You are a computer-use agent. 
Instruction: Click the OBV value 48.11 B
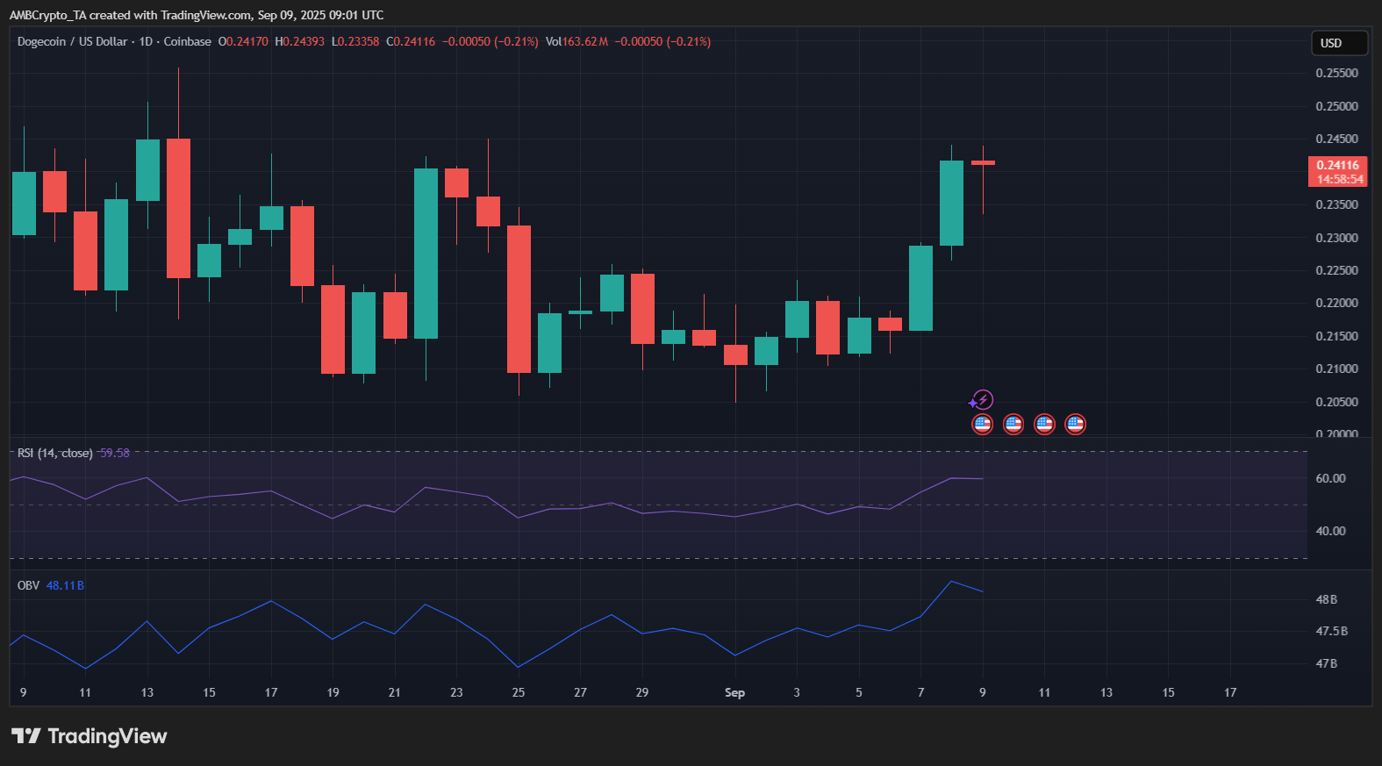tap(65, 585)
